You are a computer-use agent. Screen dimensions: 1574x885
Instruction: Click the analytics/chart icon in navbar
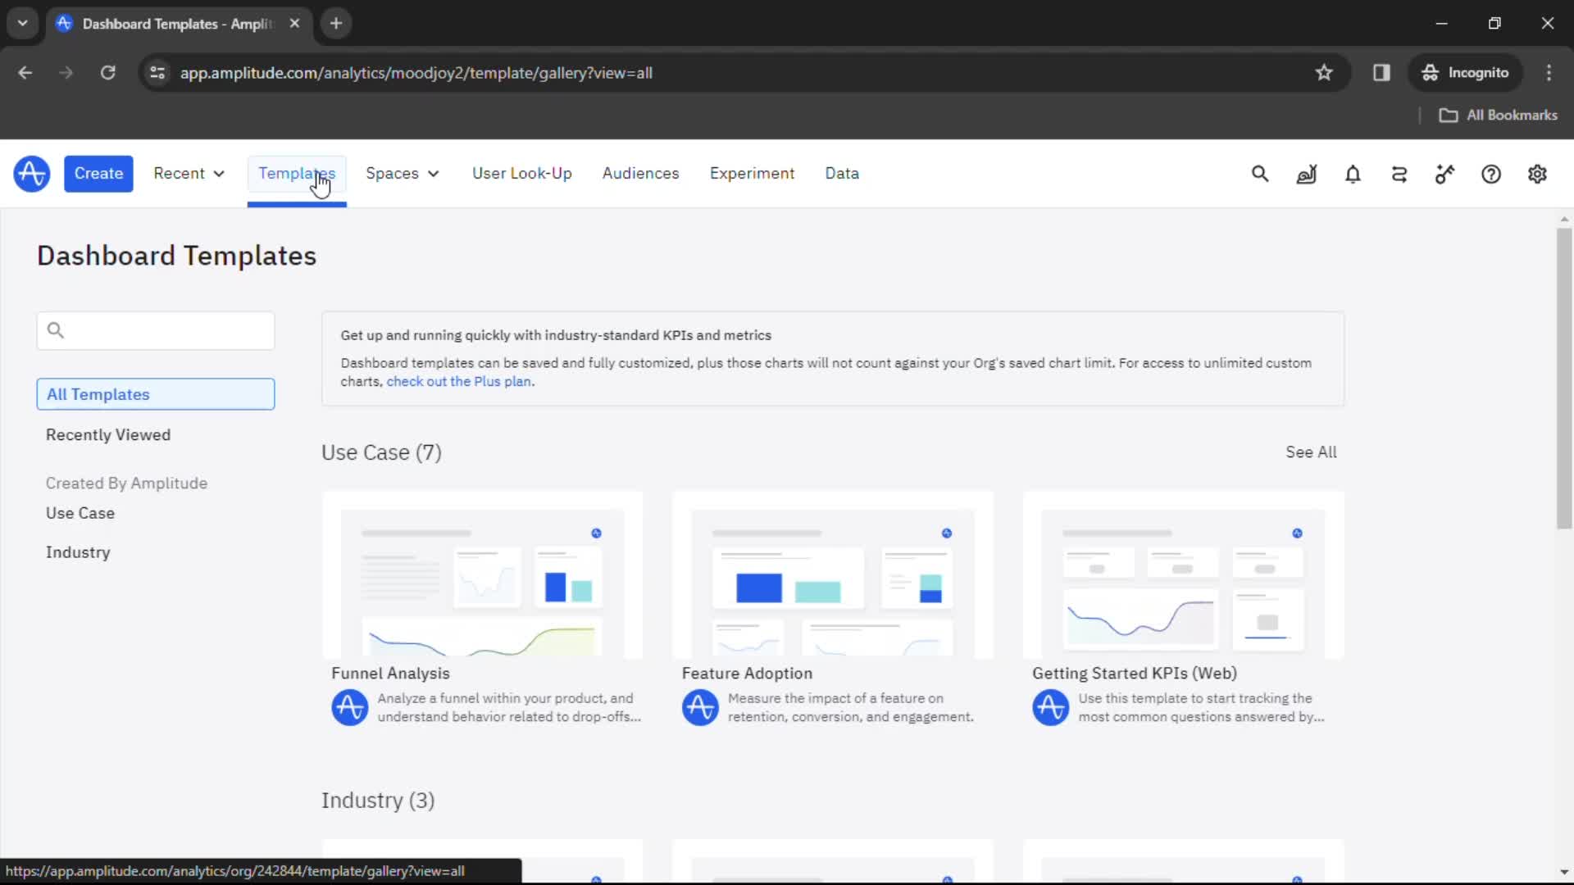click(1306, 173)
